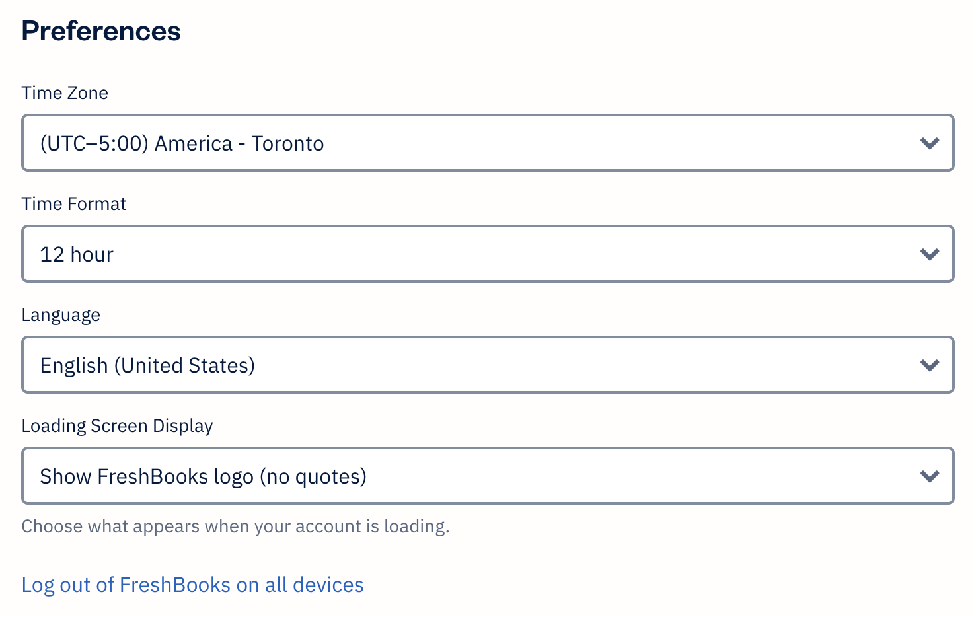The height and width of the screenshot is (617, 974).
Task: Open the Time Format dropdown
Action: pyautogui.click(x=487, y=254)
